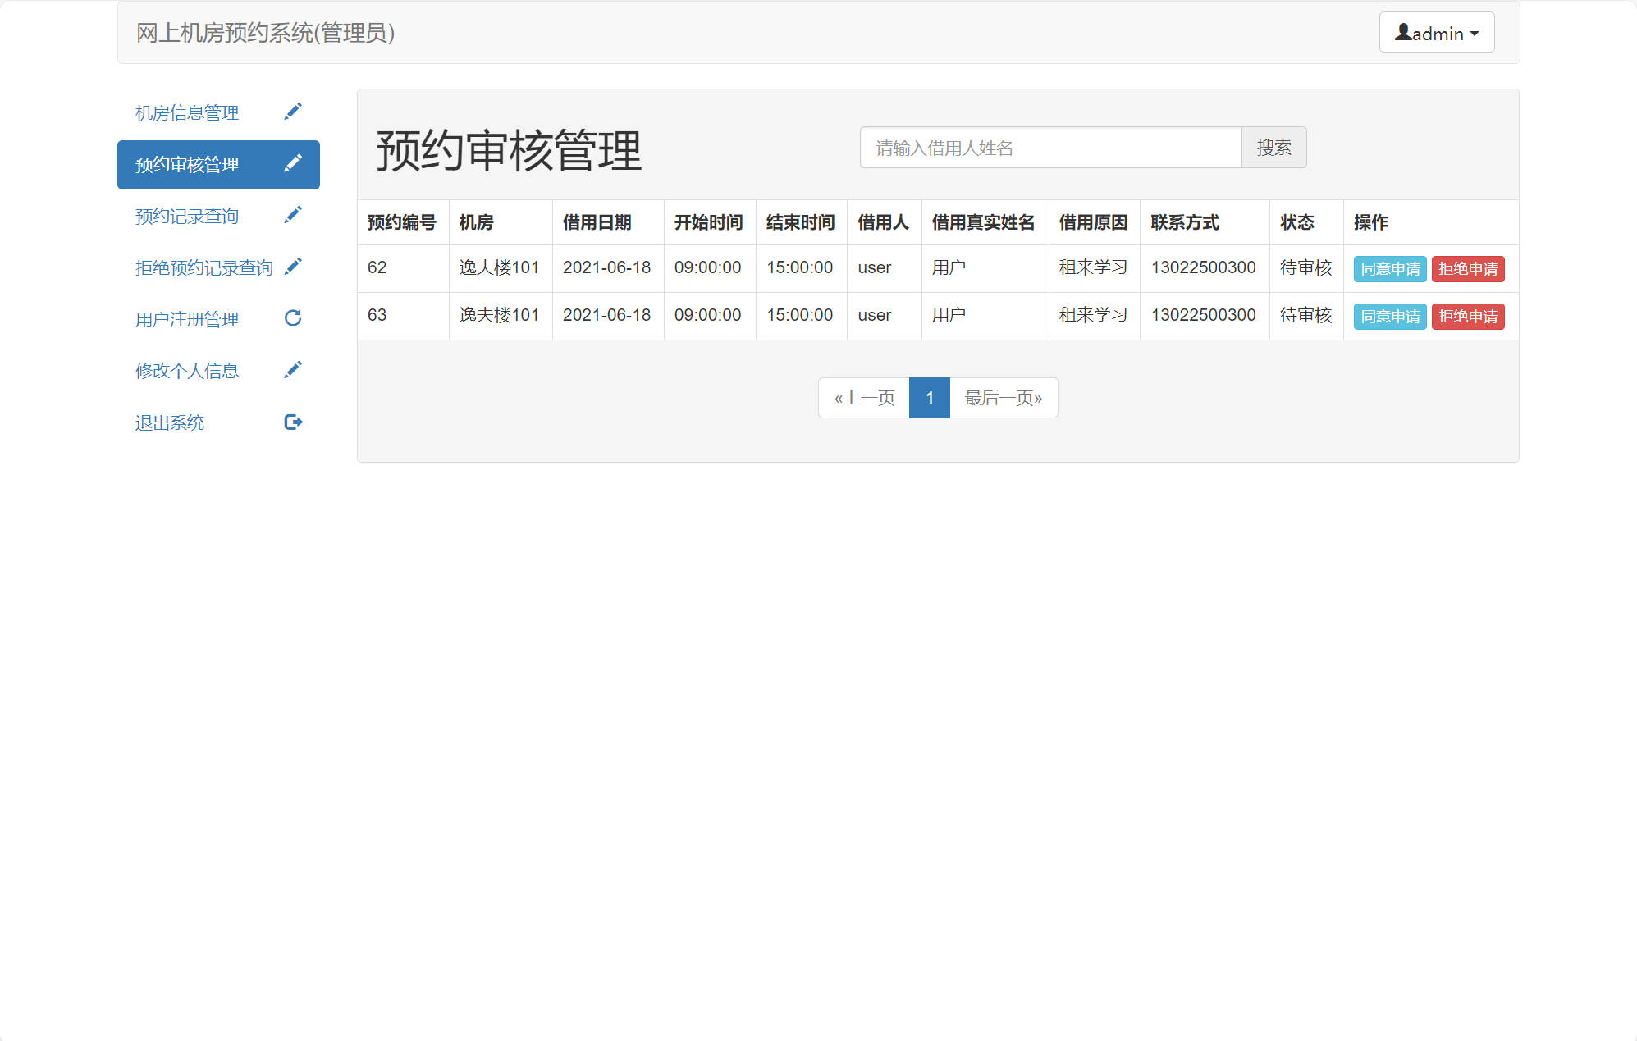This screenshot has height=1041, width=1637.
Task: Reject request 63 via 拒绝申请
Action: [1468, 316]
